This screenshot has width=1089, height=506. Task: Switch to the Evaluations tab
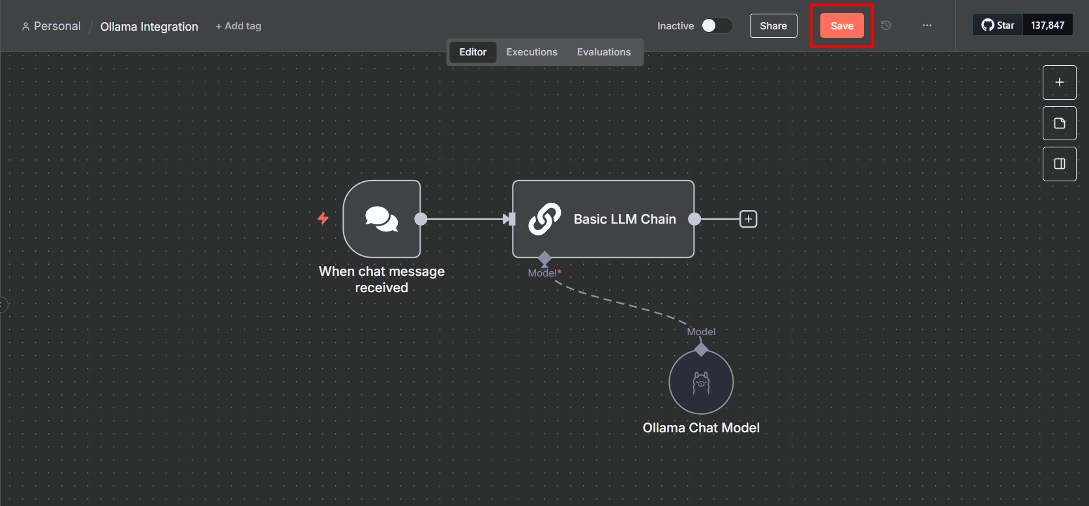pos(604,52)
